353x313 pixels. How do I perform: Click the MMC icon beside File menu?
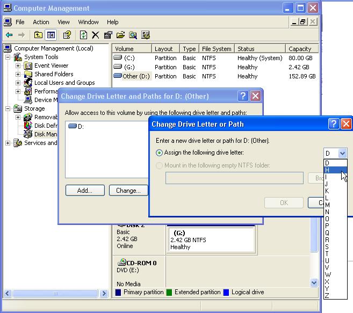click(8, 22)
